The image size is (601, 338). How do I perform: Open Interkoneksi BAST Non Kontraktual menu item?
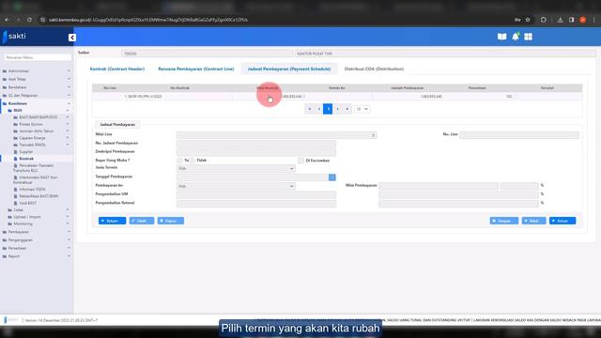(36, 179)
